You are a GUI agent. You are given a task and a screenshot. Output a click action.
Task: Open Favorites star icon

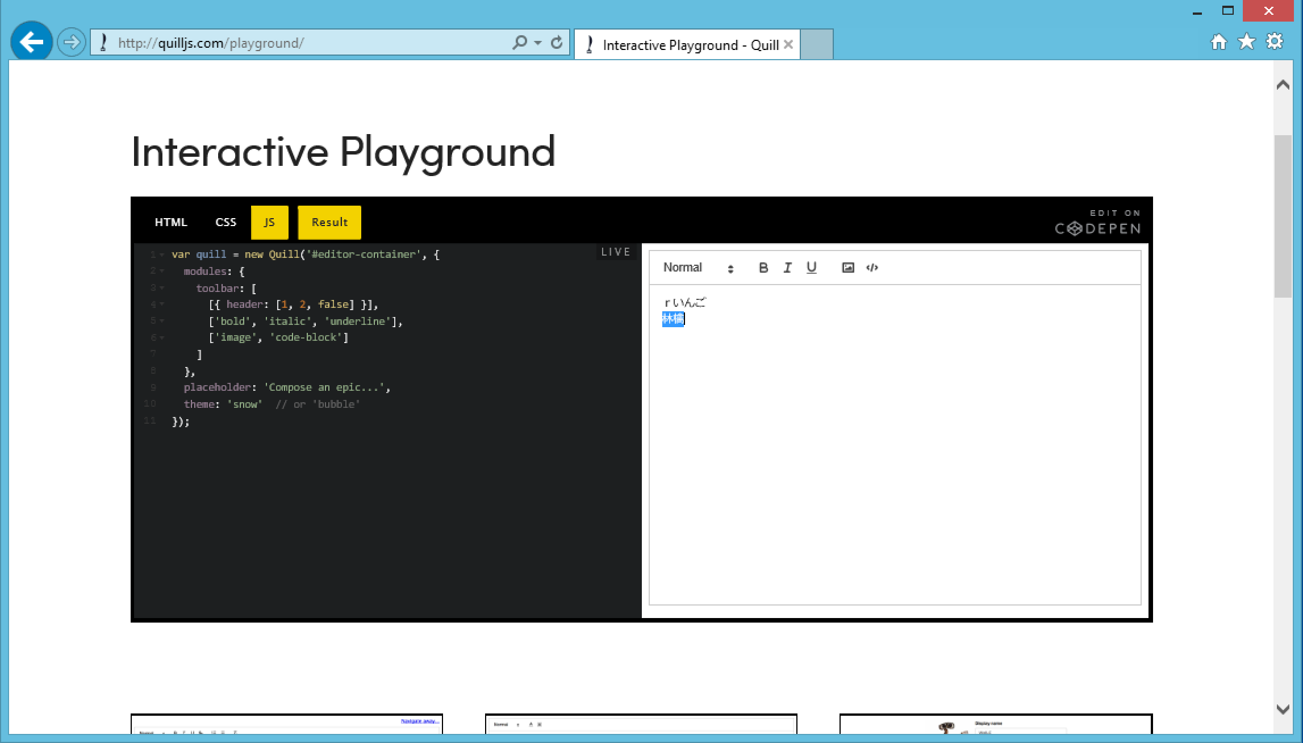pyautogui.click(x=1246, y=41)
